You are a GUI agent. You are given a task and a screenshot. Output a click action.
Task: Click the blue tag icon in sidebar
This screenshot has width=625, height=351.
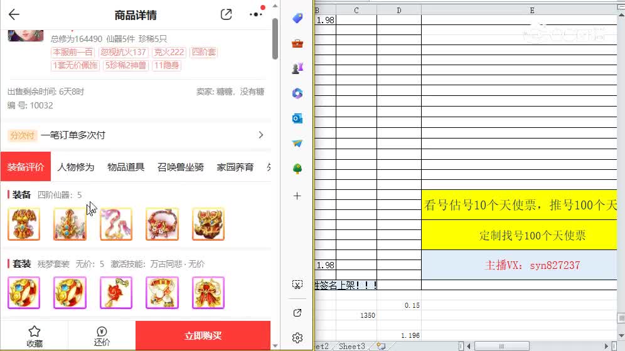point(297,18)
